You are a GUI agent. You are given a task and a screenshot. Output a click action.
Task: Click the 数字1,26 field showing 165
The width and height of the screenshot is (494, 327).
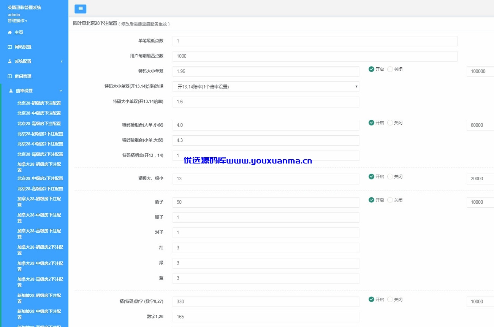tap(266, 317)
